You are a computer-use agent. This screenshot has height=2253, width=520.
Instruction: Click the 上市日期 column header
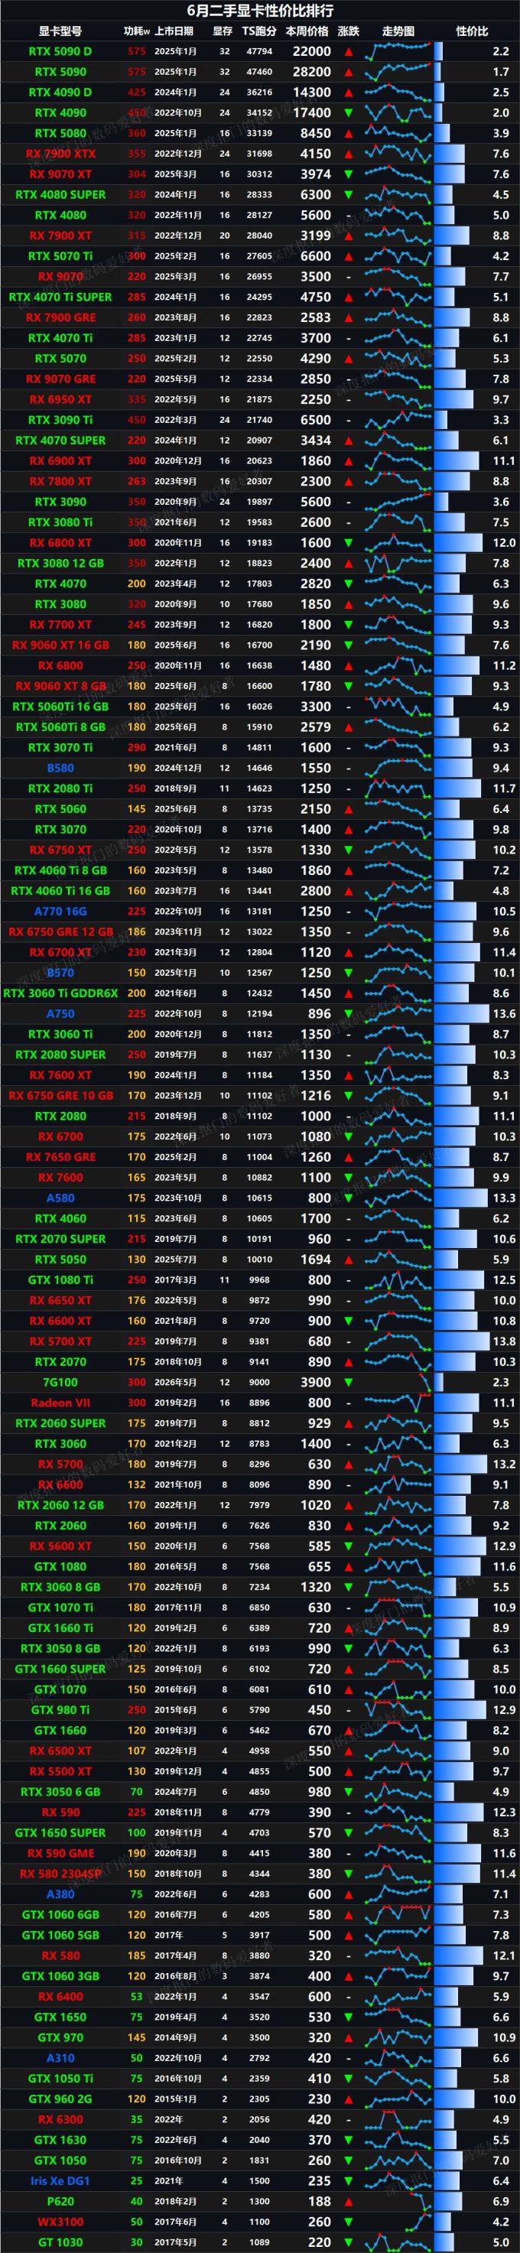click(174, 31)
